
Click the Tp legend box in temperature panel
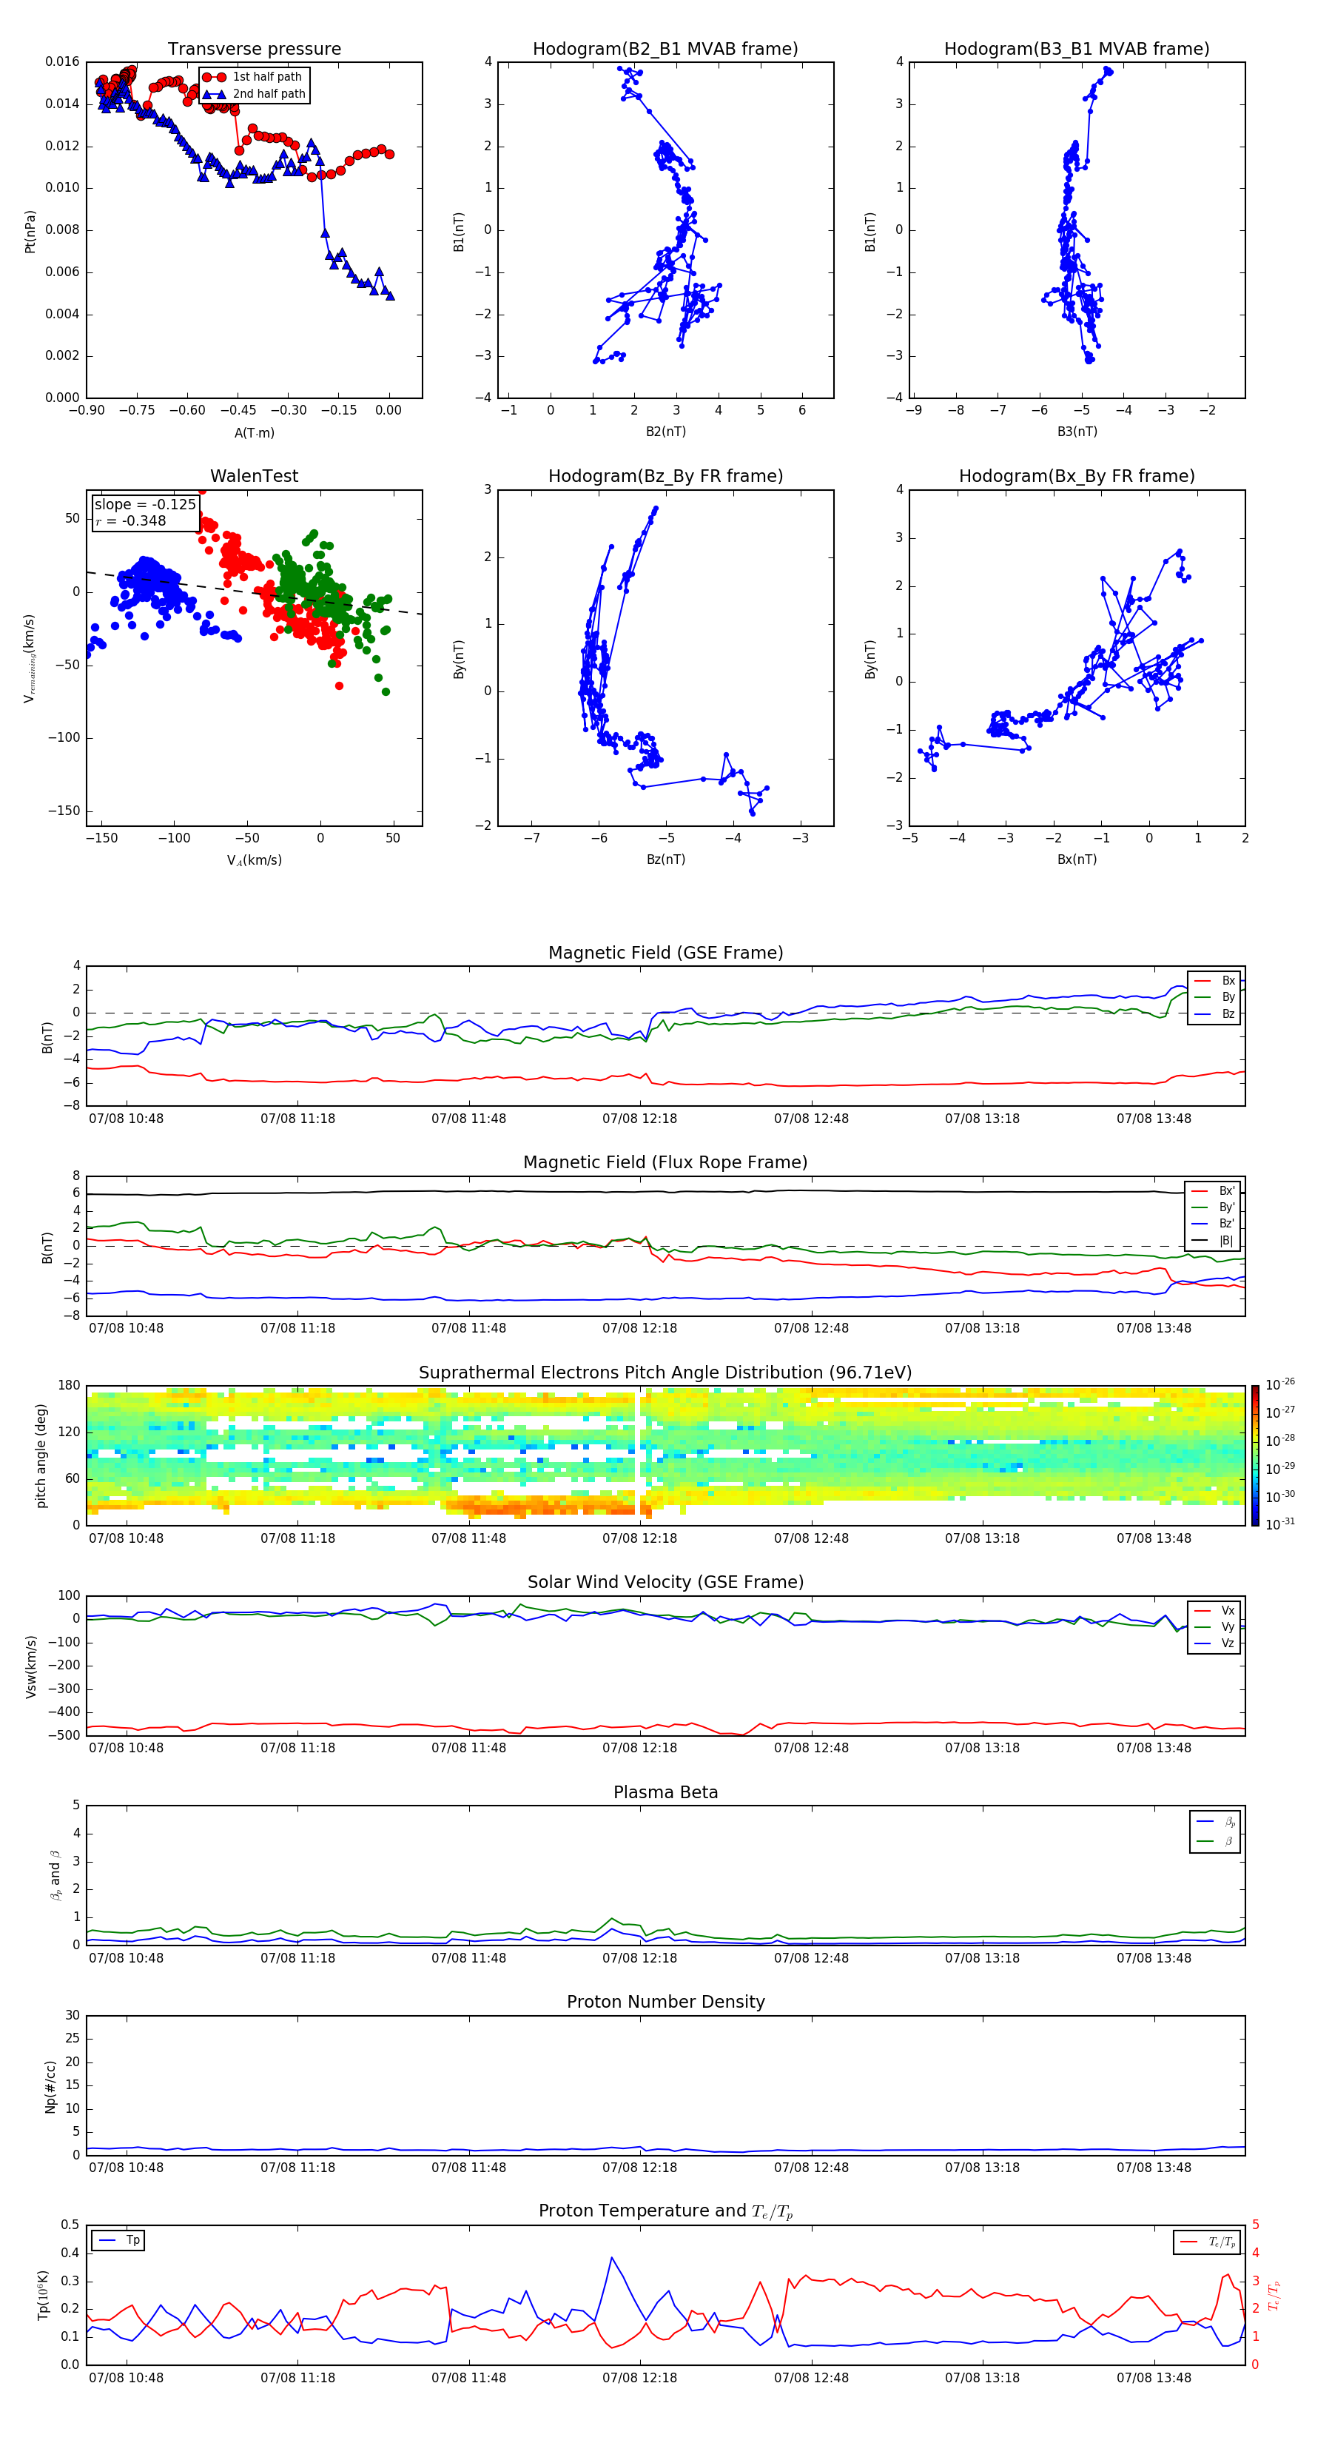[118, 2240]
